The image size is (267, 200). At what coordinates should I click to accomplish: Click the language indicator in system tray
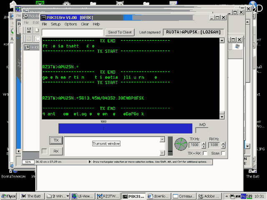pos(244,196)
